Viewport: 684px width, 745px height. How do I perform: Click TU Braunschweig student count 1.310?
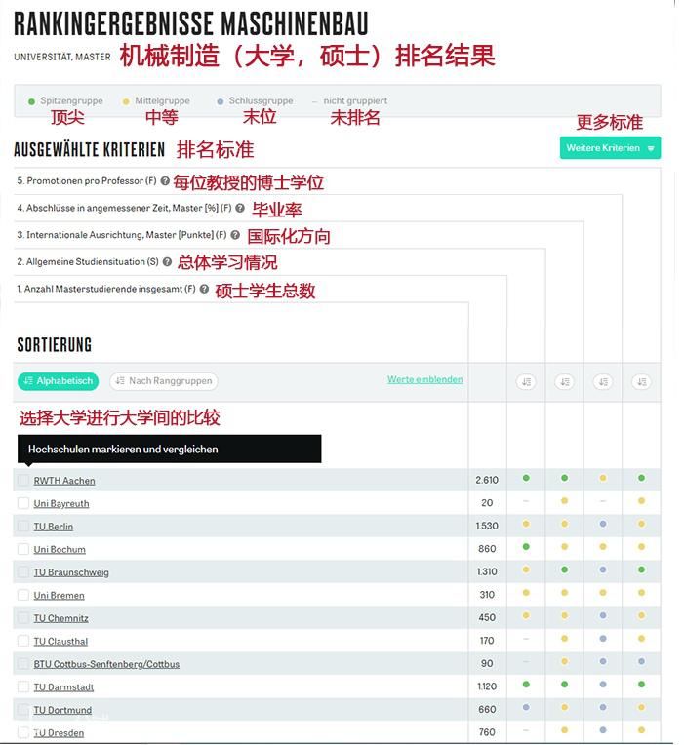pos(487,571)
